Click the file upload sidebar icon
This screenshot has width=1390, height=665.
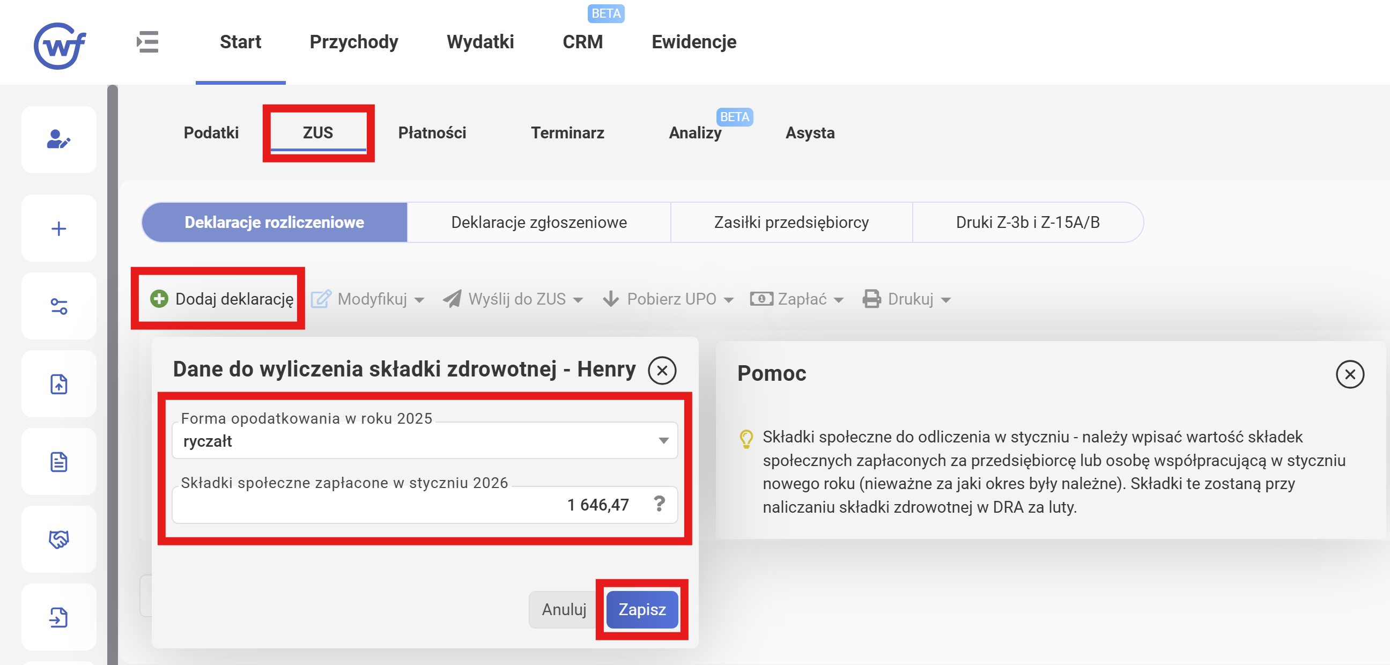pos(59,384)
